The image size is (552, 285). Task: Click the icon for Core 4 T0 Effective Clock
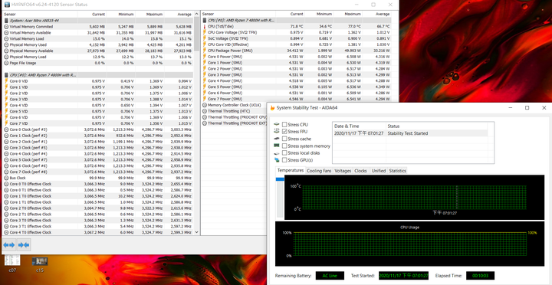(x=6, y=233)
